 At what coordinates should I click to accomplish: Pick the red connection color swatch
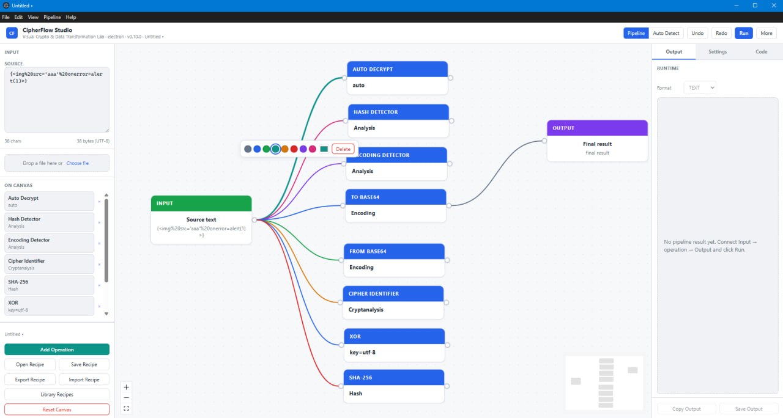294,149
